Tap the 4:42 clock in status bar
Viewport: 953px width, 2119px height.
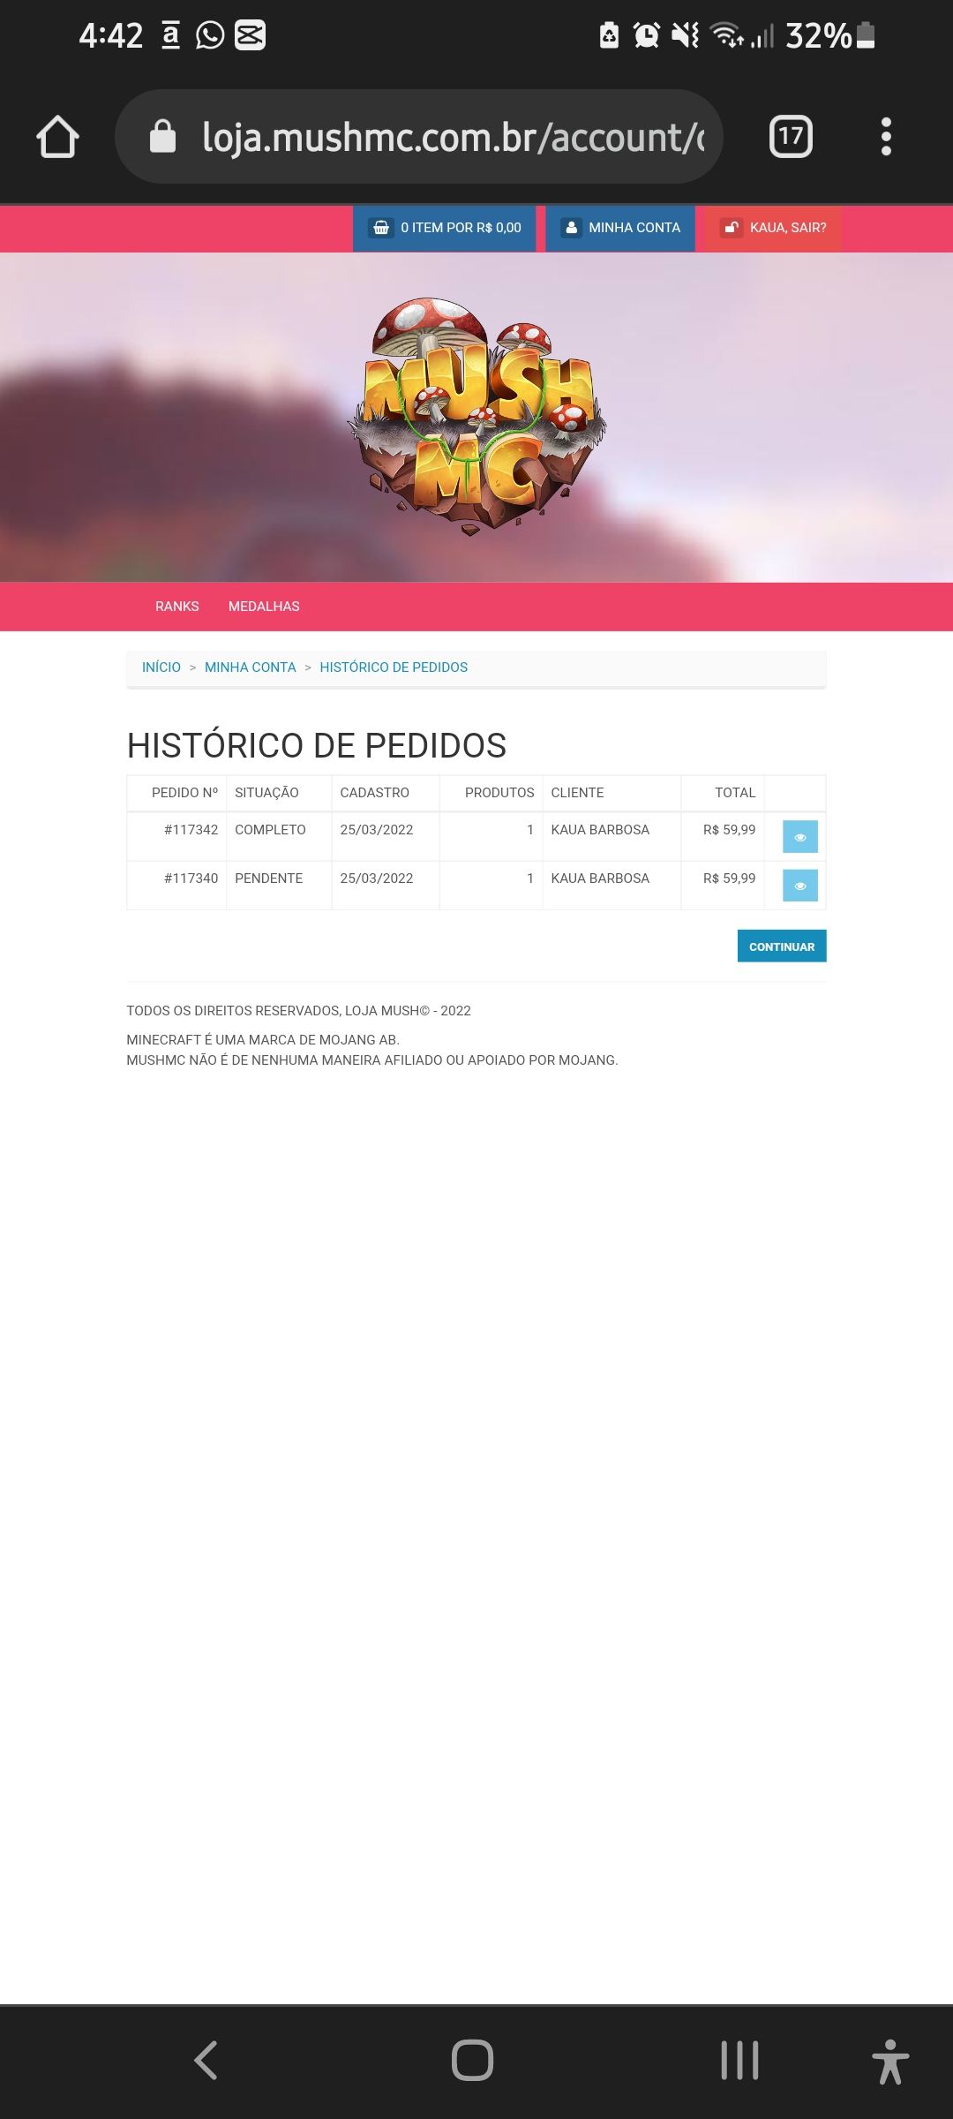coord(110,35)
